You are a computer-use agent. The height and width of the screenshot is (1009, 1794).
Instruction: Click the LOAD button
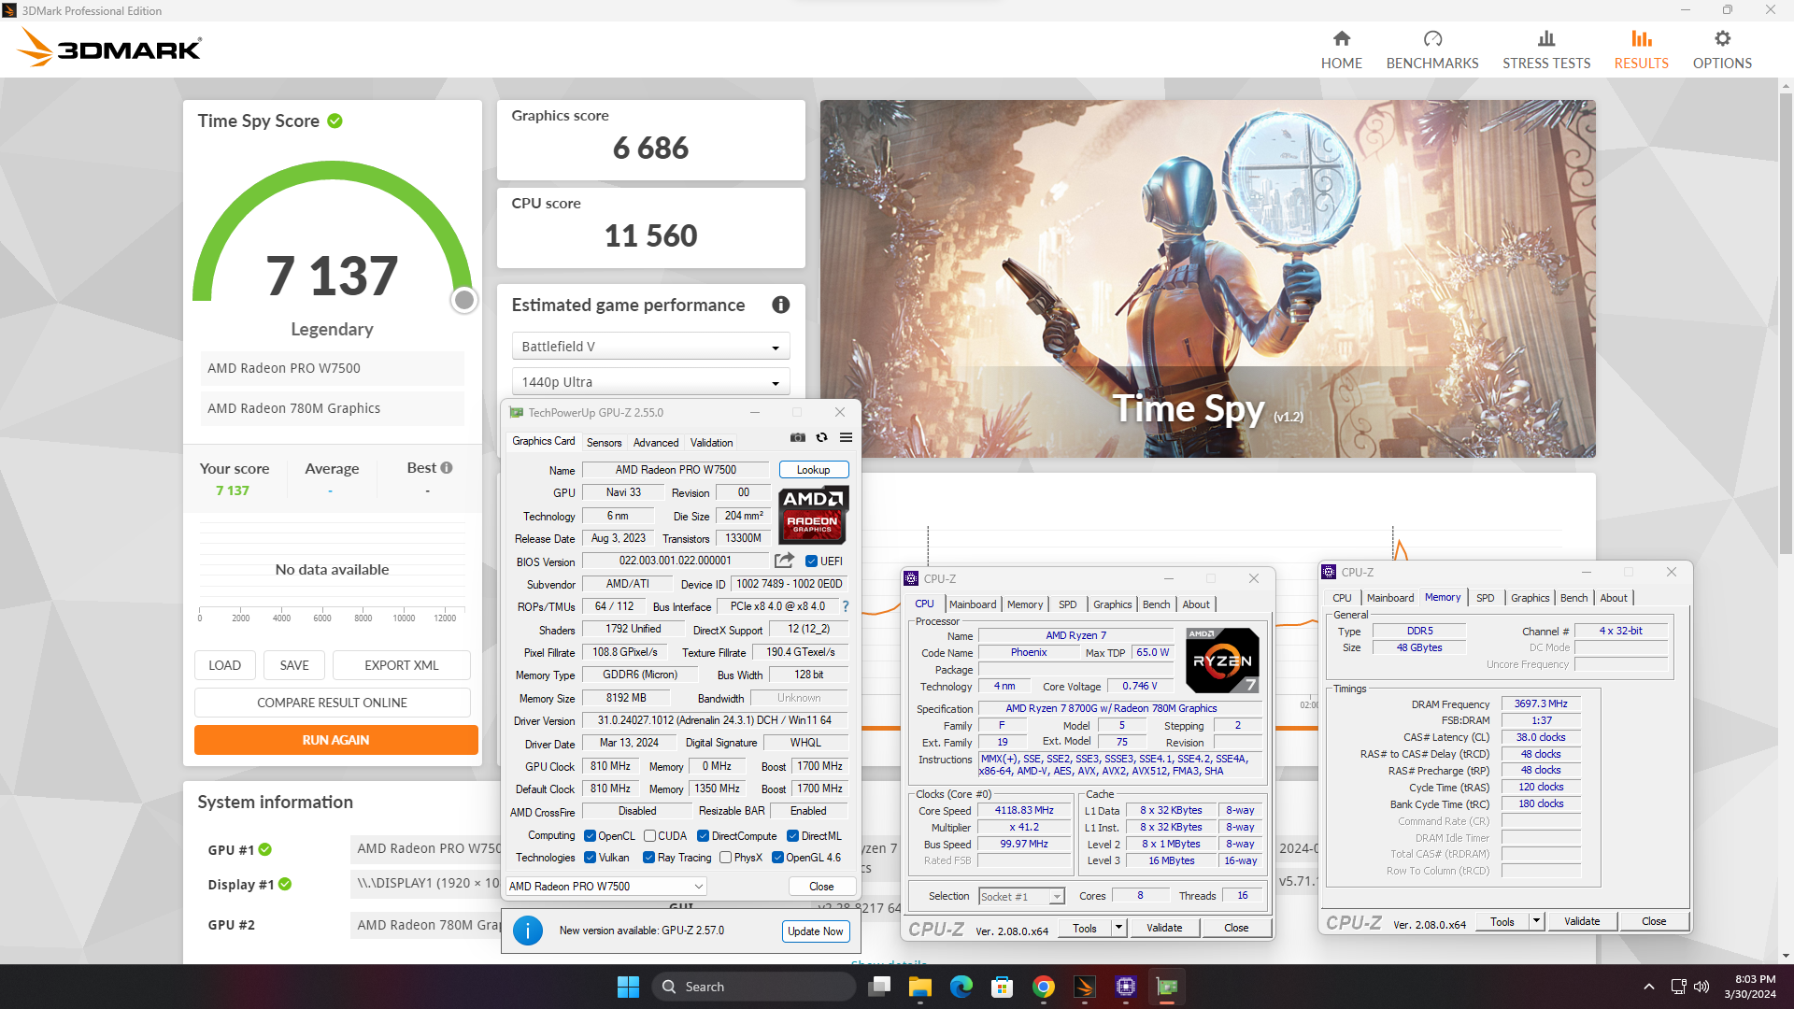click(x=224, y=665)
